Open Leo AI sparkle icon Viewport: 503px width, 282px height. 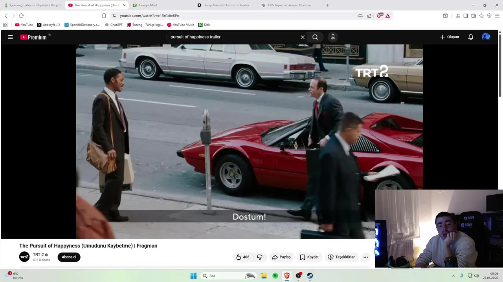point(481,16)
